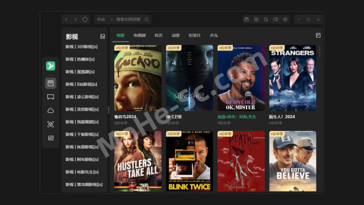The width and height of the screenshot is (364, 205).
Task: Minimize the application window
Action: (x=299, y=20)
